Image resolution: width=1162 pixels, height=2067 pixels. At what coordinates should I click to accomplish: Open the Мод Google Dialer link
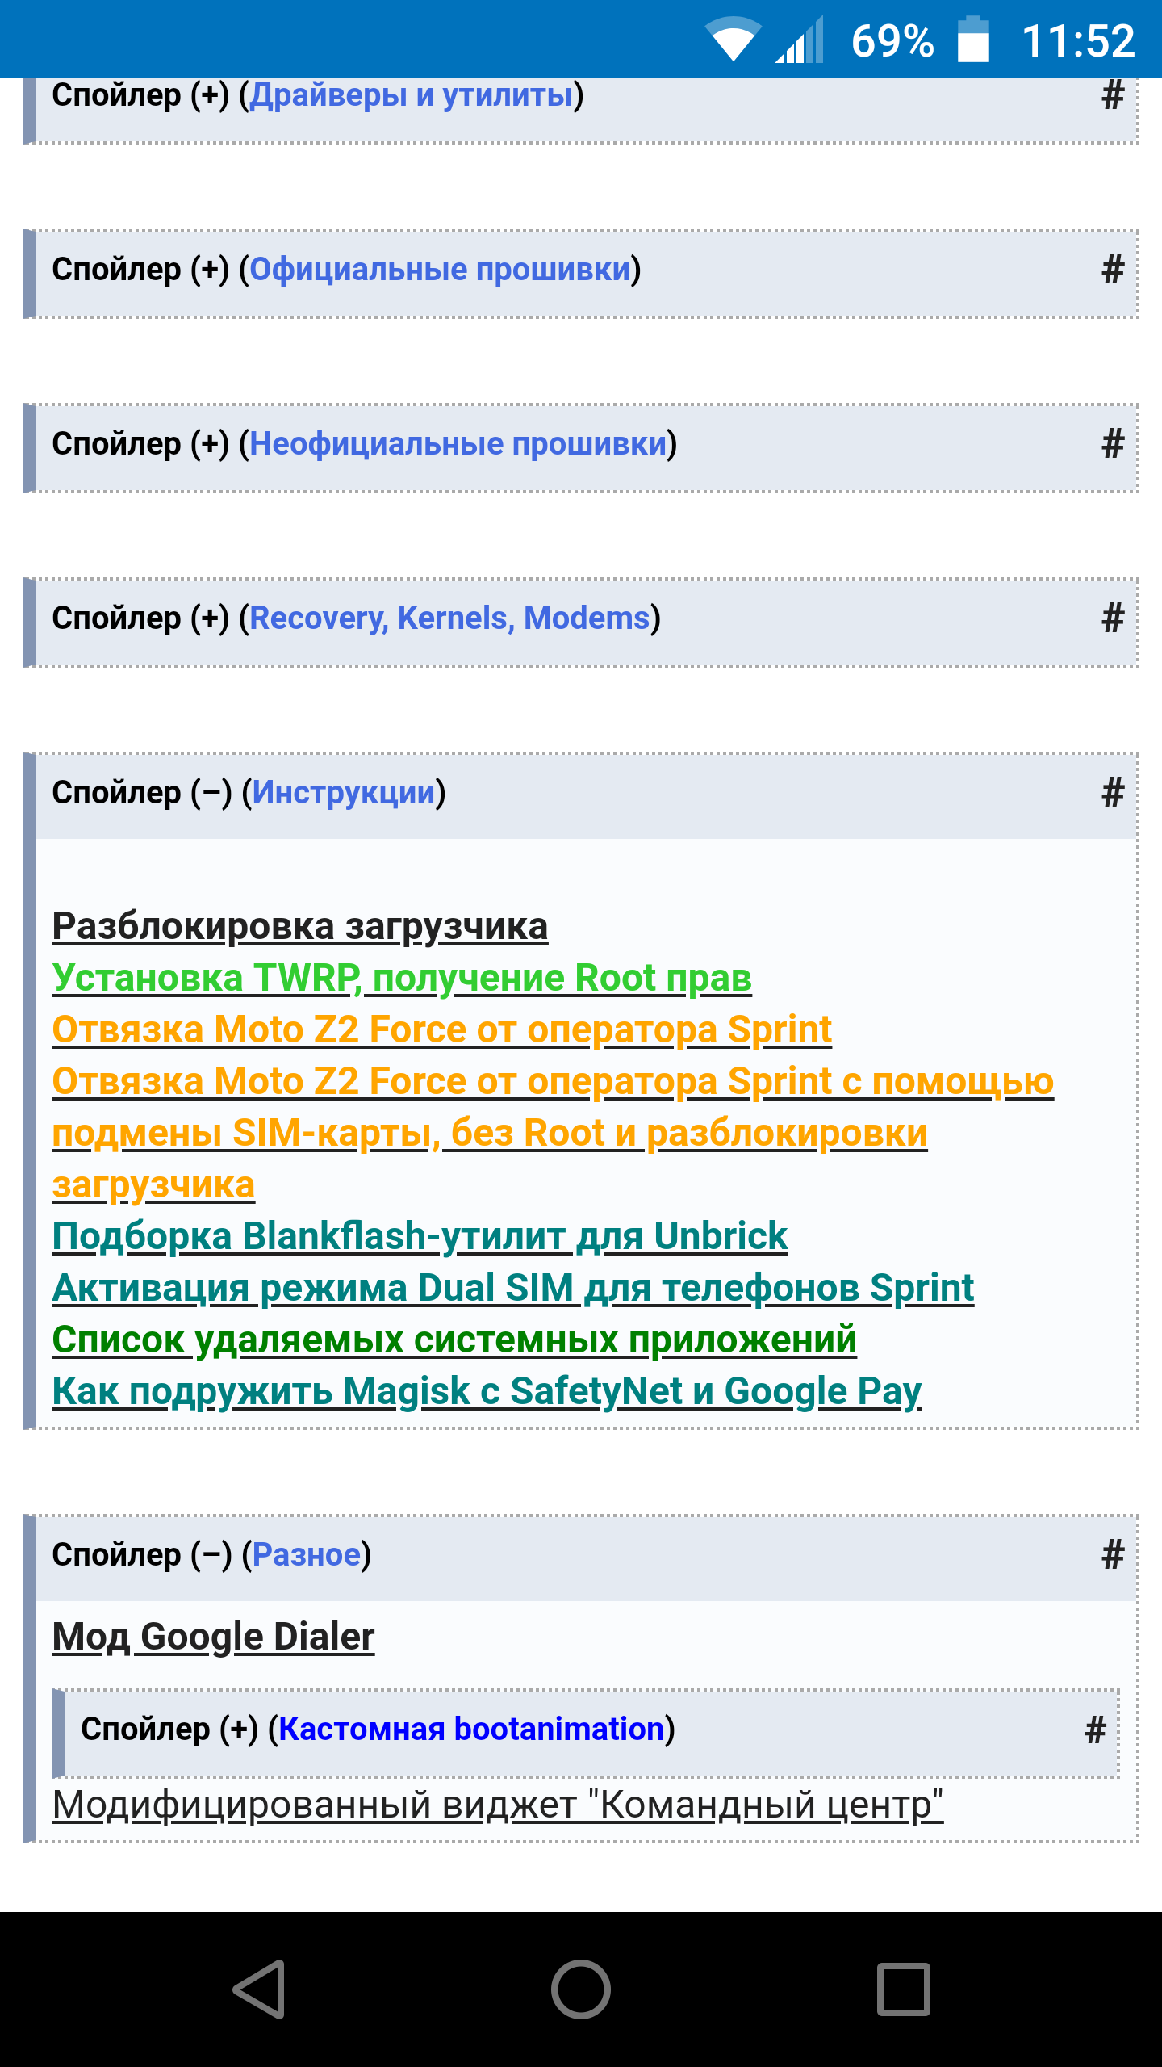pos(213,1637)
